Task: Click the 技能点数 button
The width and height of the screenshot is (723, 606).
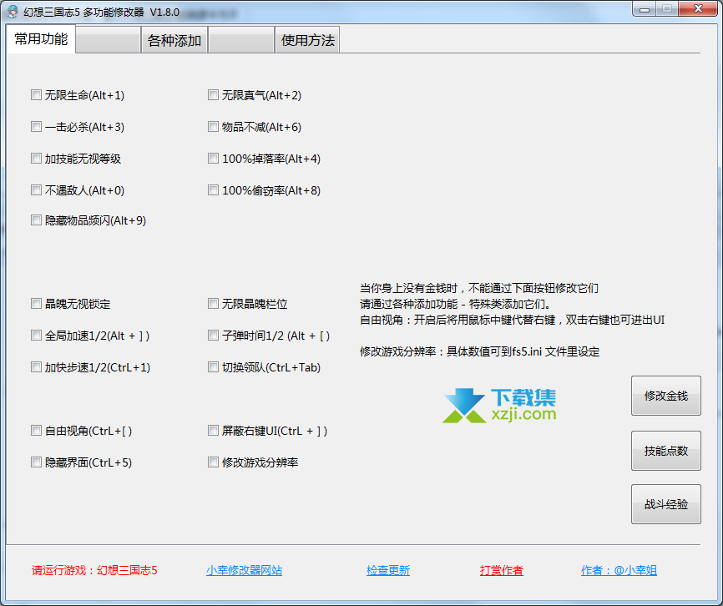Action: [666, 451]
